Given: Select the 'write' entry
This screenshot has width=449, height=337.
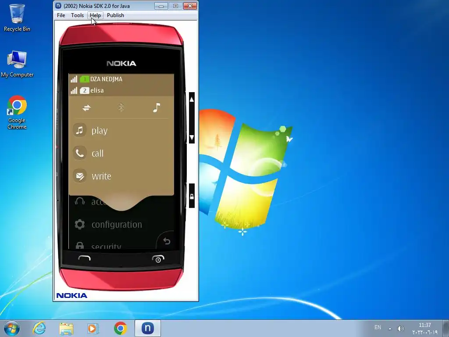Looking at the screenshot, I should point(101,176).
